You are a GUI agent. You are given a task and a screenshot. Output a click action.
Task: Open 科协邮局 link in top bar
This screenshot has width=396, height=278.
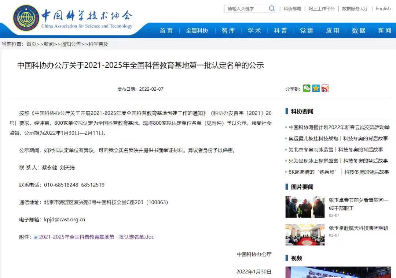tap(292, 9)
